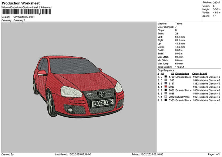Select the black swatch in stop row 5323
Screen dimensions: 222x157
[166, 100]
